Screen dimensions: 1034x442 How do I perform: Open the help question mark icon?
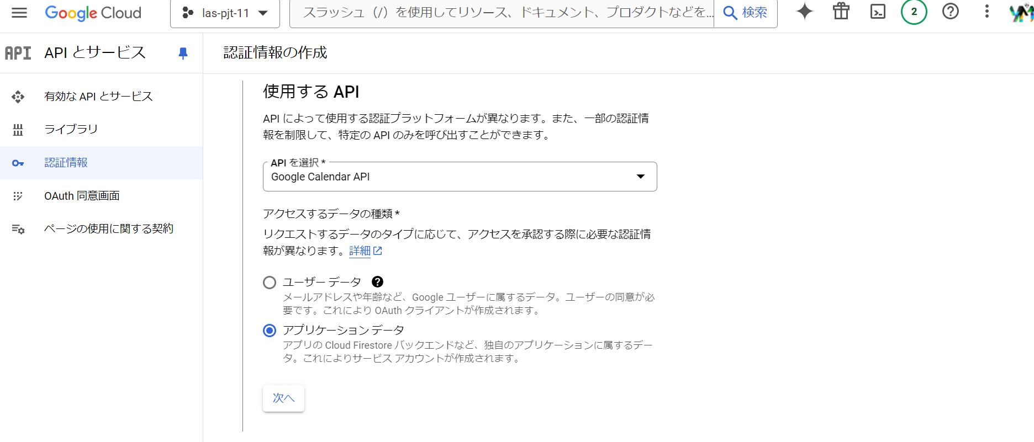pyautogui.click(x=951, y=12)
